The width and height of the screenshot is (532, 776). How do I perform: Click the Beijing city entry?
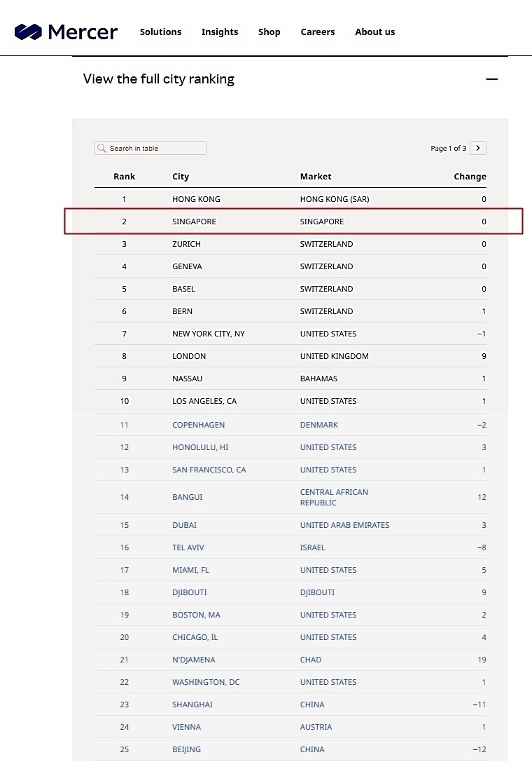pyautogui.click(x=186, y=749)
